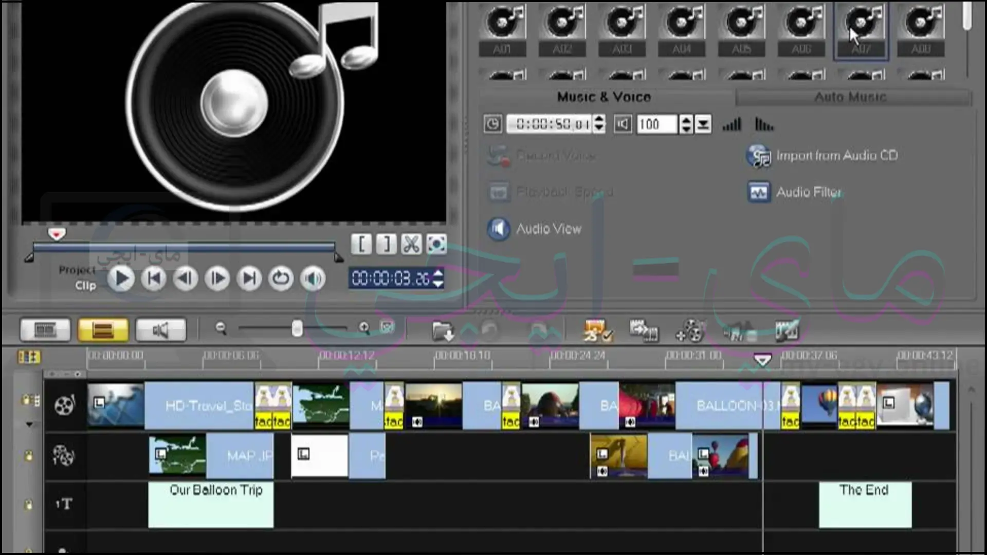Jump to start with Home button
The height and width of the screenshot is (555, 987).
154,279
